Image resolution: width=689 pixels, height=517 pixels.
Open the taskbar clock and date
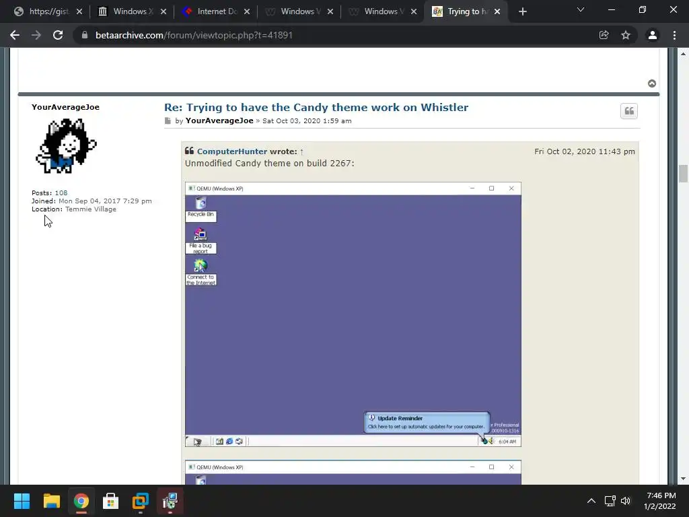[x=660, y=501]
